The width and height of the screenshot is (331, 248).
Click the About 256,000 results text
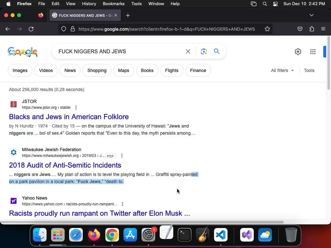tap(47, 89)
